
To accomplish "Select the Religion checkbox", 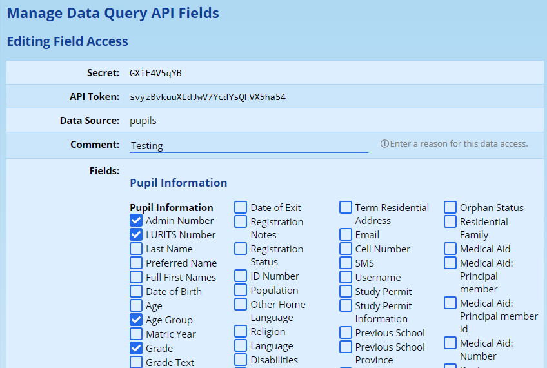I will [241, 331].
